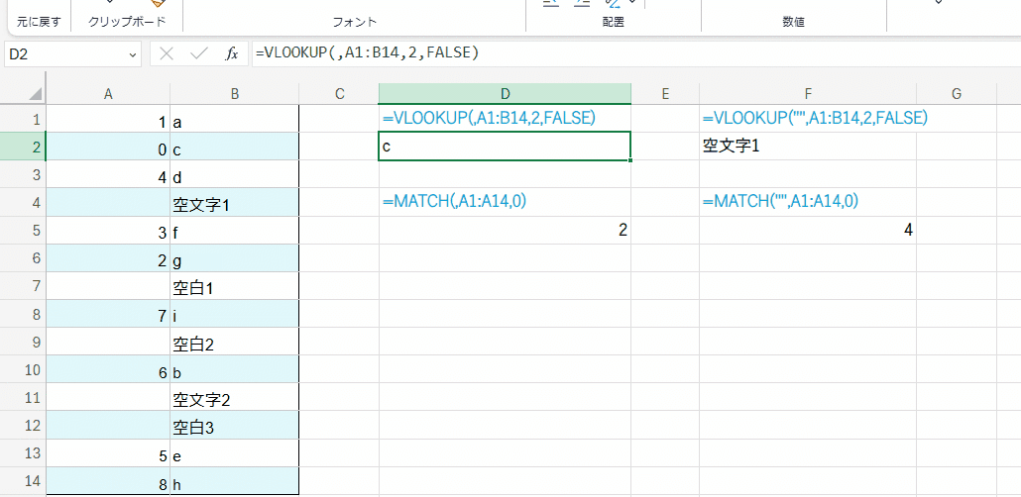Select column E header
Screen dimensions: 1021x497
(665, 94)
